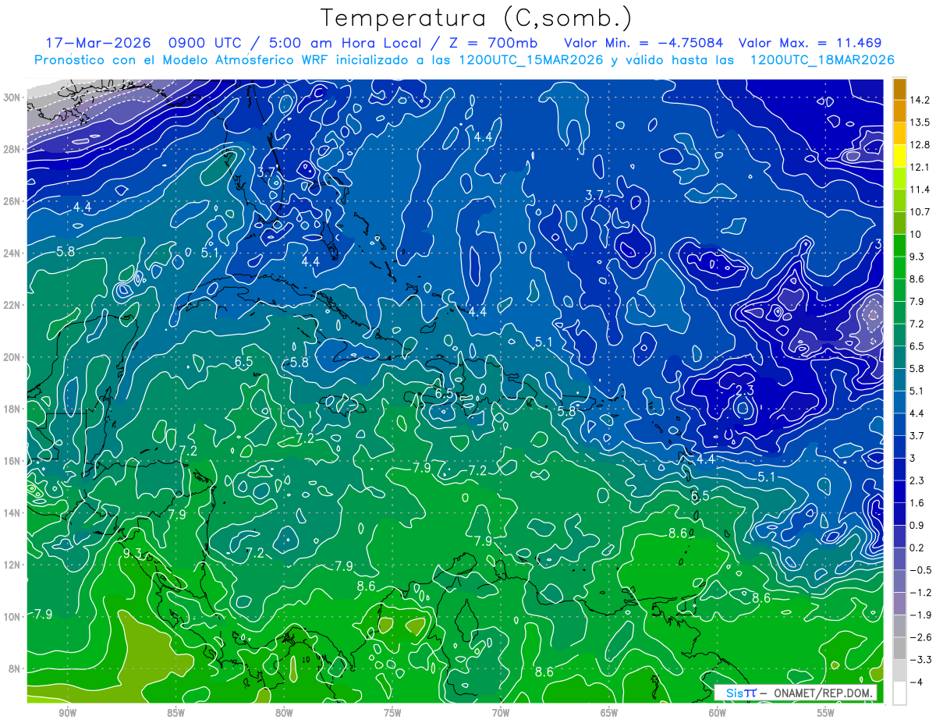Click the legend value 0.9
The image size is (936, 723).
pyautogui.click(x=917, y=526)
